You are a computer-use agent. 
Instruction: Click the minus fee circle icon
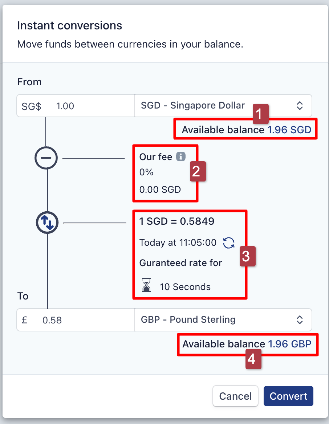coord(46,158)
